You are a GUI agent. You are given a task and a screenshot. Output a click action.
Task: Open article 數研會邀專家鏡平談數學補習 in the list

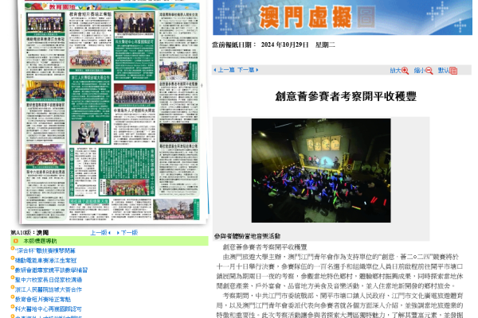51,270
